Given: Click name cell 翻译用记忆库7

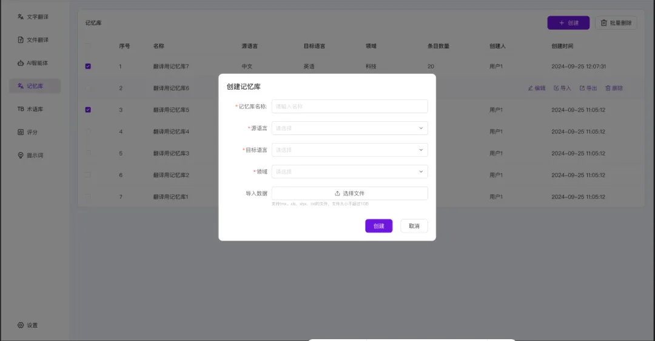Looking at the screenshot, I should click(x=171, y=67).
